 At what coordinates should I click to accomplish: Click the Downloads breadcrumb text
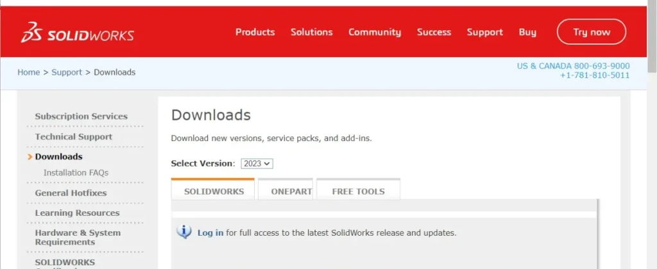click(x=114, y=72)
